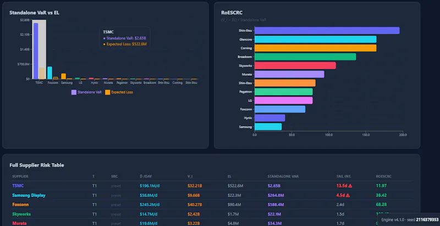
Task: Click the $2.42B V_I value
Action: [194, 214]
